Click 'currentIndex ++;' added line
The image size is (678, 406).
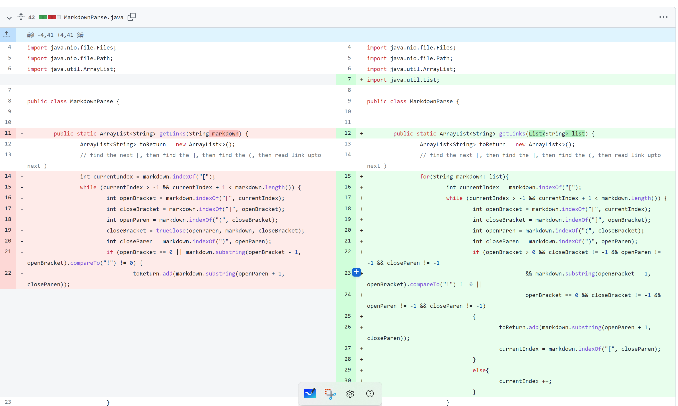525,381
